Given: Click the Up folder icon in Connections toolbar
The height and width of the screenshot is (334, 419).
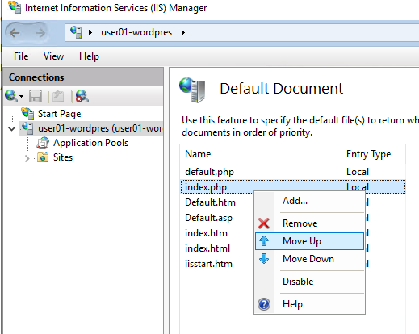Looking at the screenshot, I should point(58,96).
